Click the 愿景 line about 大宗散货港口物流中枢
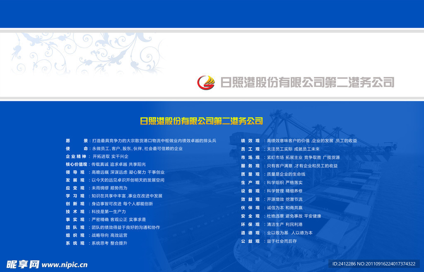424x272 pixels. click(141, 141)
